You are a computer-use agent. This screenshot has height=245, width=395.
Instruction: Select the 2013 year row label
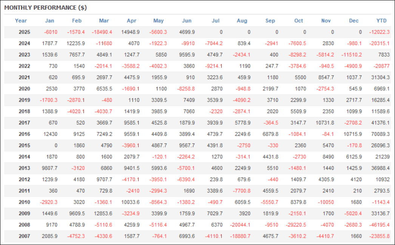[25, 168]
